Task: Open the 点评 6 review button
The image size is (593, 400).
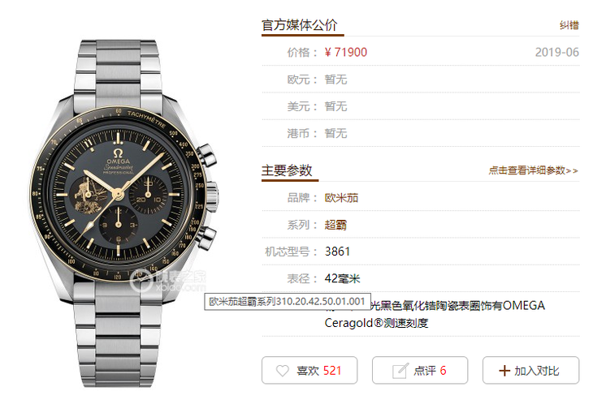Action: (420, 370)
